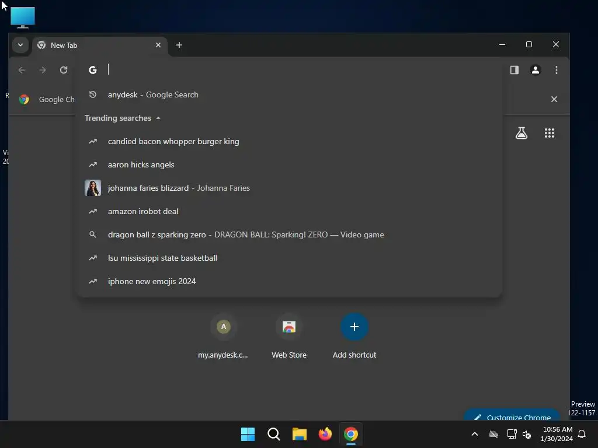
Task: Click the trending arrow beside amazon irobot deal
Action: coord(93,211)
